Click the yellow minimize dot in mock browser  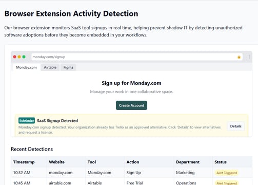[19, 57]
